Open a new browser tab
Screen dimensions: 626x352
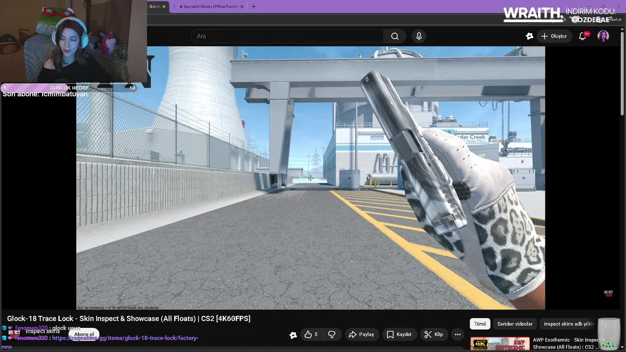(x=253, y=6)
